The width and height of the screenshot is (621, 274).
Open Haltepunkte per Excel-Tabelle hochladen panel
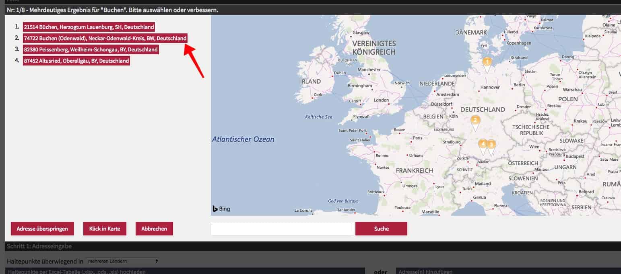coord(76,272)
